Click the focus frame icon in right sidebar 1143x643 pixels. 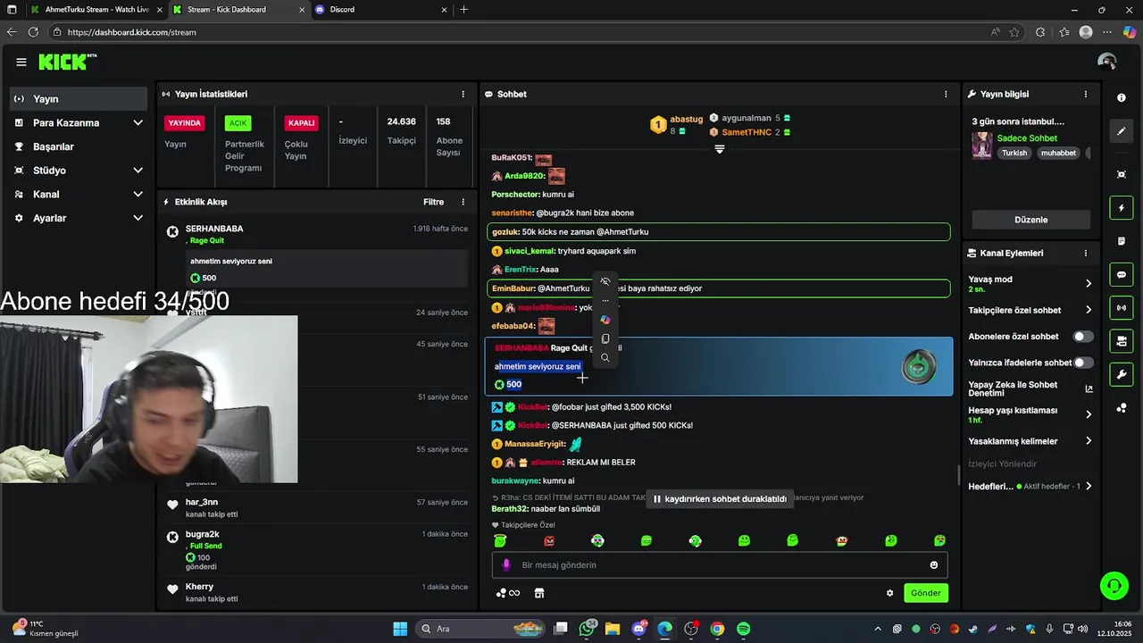coord(1122,174)
